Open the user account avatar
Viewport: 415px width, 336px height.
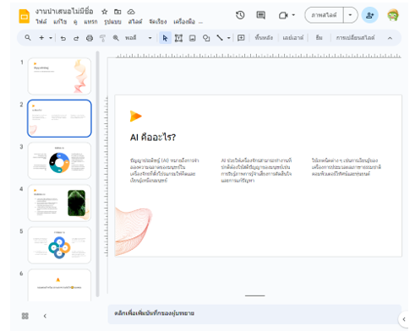[x=393, y=15]
